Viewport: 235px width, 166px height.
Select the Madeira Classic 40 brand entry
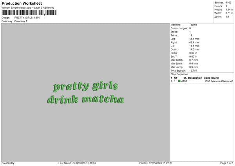(x=222, y=81)
